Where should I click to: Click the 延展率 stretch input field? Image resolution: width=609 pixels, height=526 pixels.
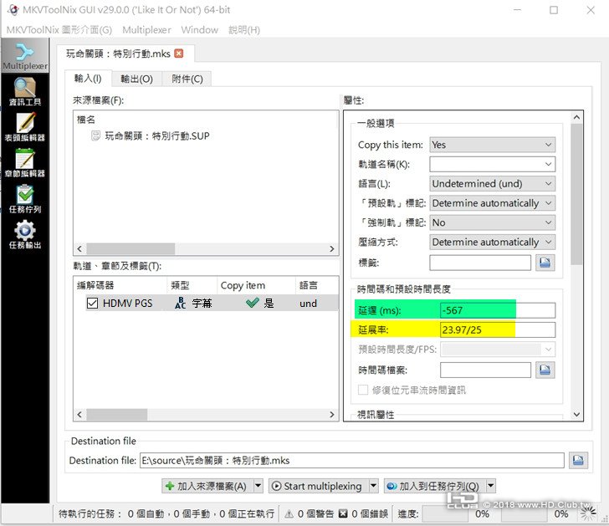coord(498,330)
